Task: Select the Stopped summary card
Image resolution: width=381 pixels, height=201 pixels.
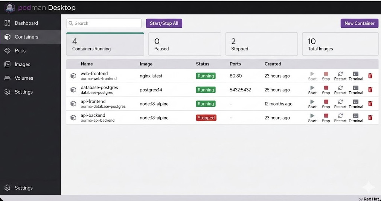Action: point(262,44)
